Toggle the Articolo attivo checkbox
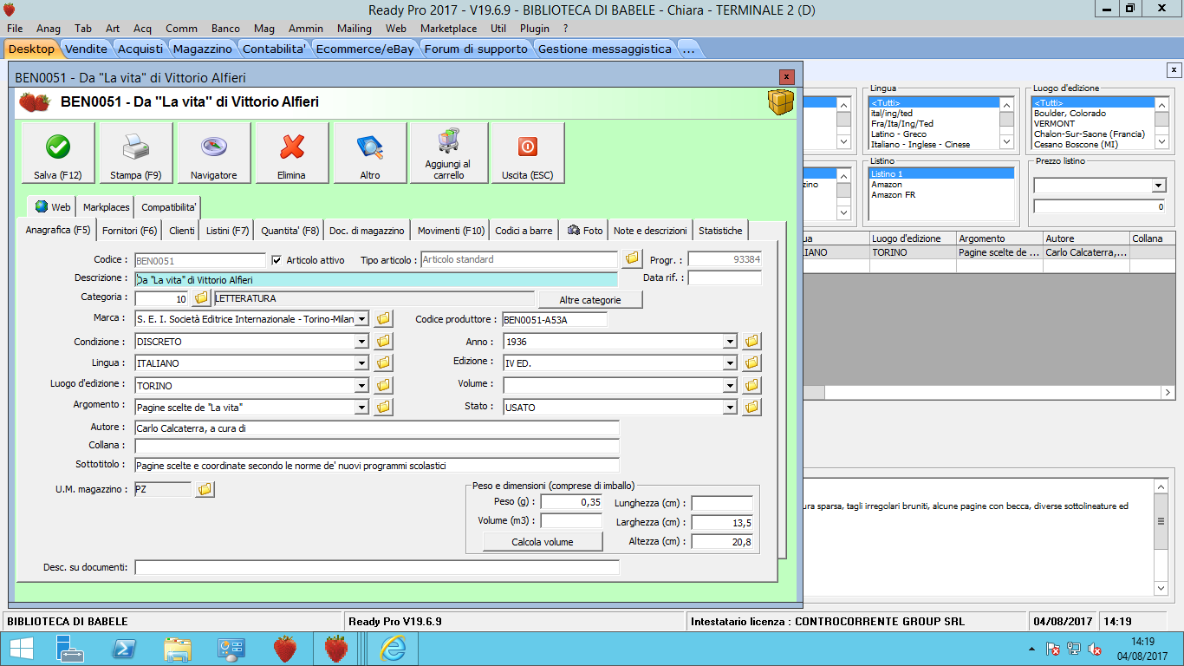The height and width of the screenshot is (666, 1184). 277,260
